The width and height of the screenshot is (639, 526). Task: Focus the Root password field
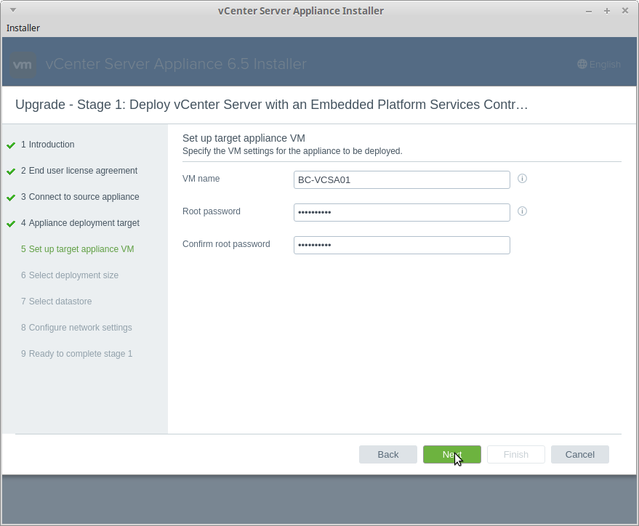coord(402,213)
